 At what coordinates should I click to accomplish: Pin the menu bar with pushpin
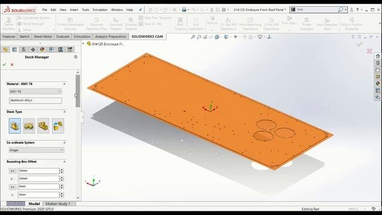point(140,10)
